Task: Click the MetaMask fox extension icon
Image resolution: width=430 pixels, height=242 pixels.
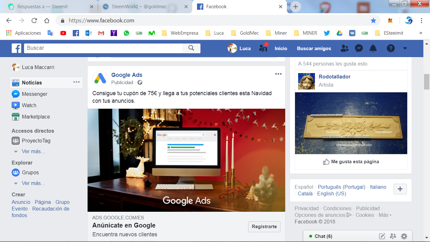Action: click(390, 20)
